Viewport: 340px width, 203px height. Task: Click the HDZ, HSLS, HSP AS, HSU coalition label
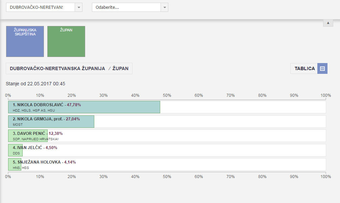(x=34, y=111)
